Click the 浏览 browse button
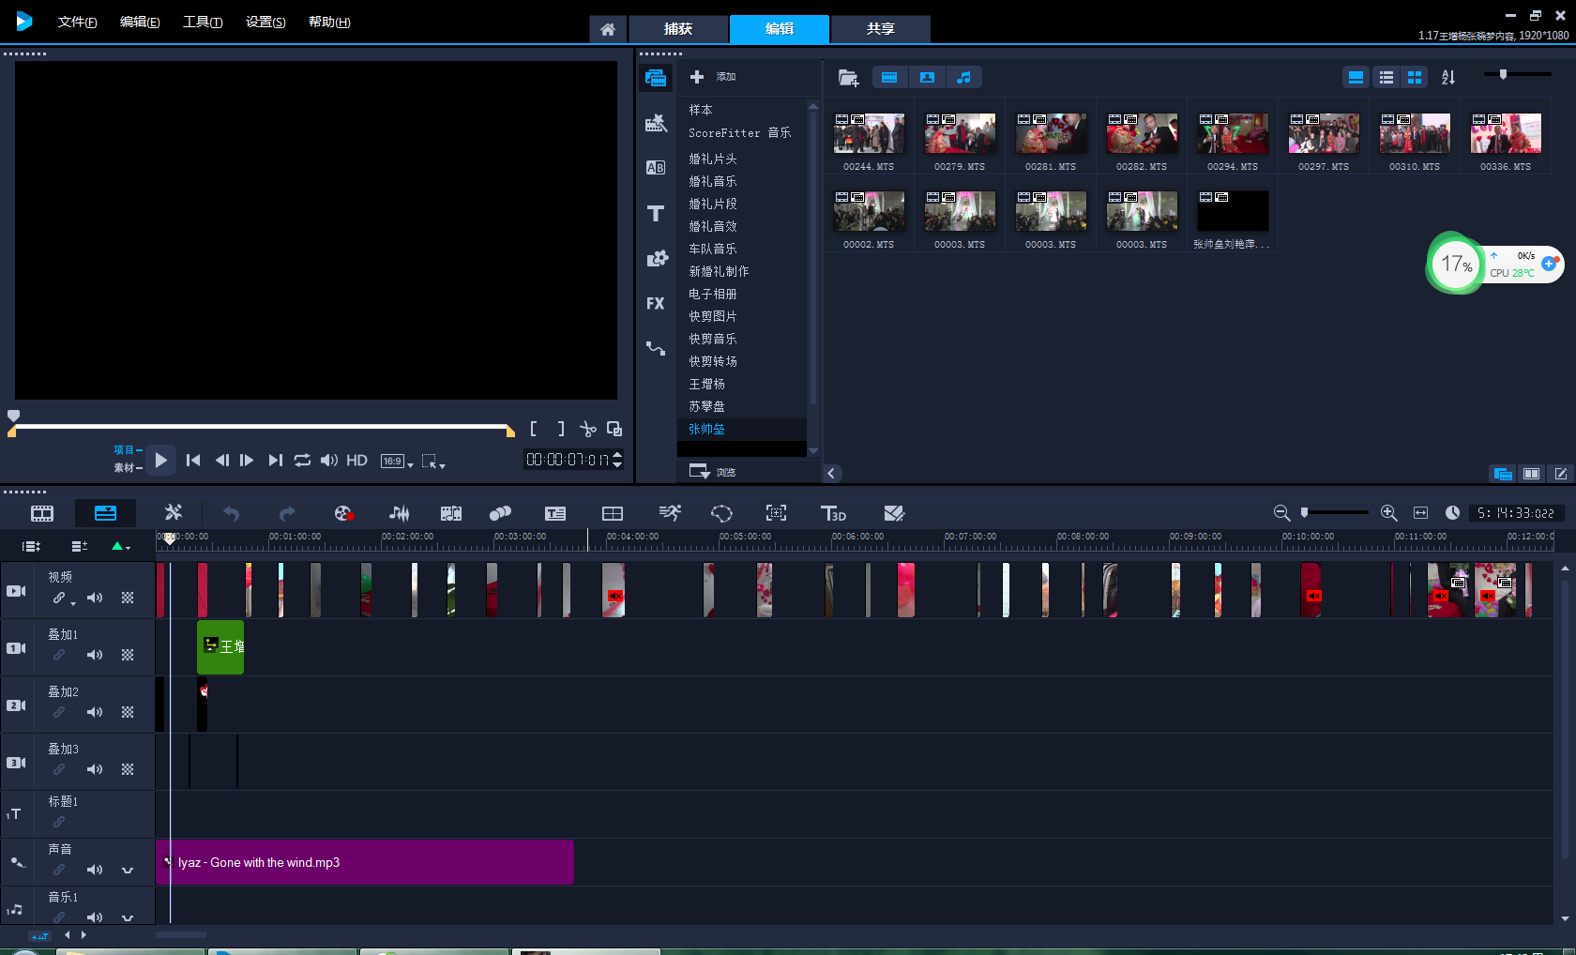 point(713,472)
